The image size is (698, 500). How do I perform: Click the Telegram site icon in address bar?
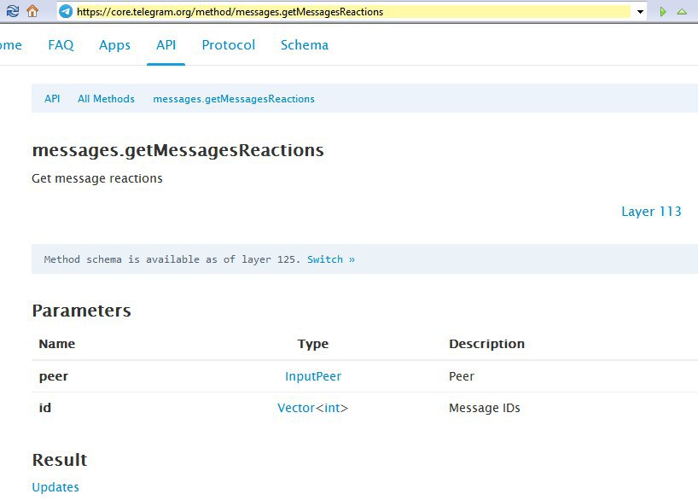click(66, 12)
